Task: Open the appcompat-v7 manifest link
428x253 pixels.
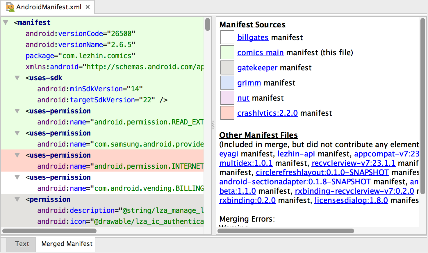Action: 386,154
